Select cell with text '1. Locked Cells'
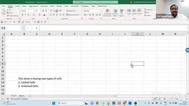The height and width of the screenshot is (106, 189). (24, 82)
